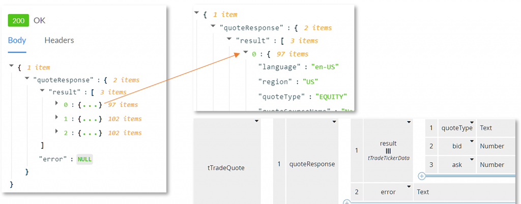
Task: Expand item 1 with 102 items
Action: click(57, 118)
